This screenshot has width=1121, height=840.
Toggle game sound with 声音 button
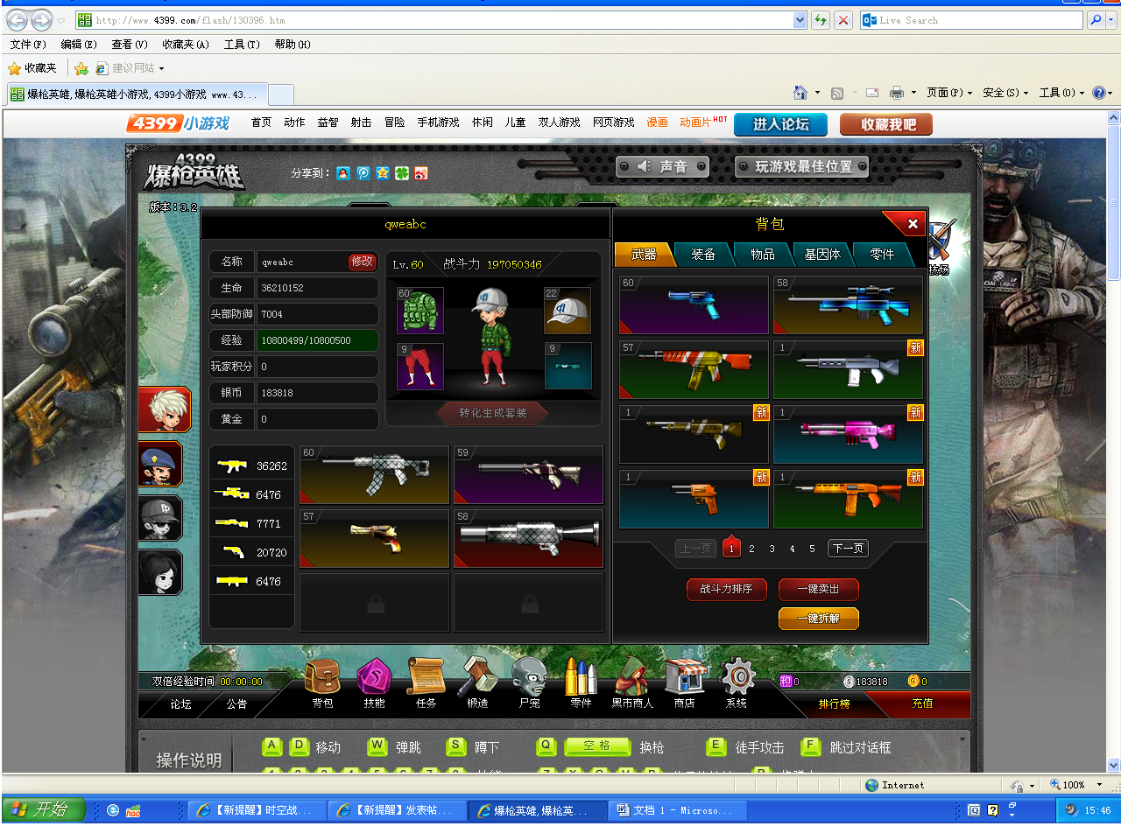(x=664, y=166)
